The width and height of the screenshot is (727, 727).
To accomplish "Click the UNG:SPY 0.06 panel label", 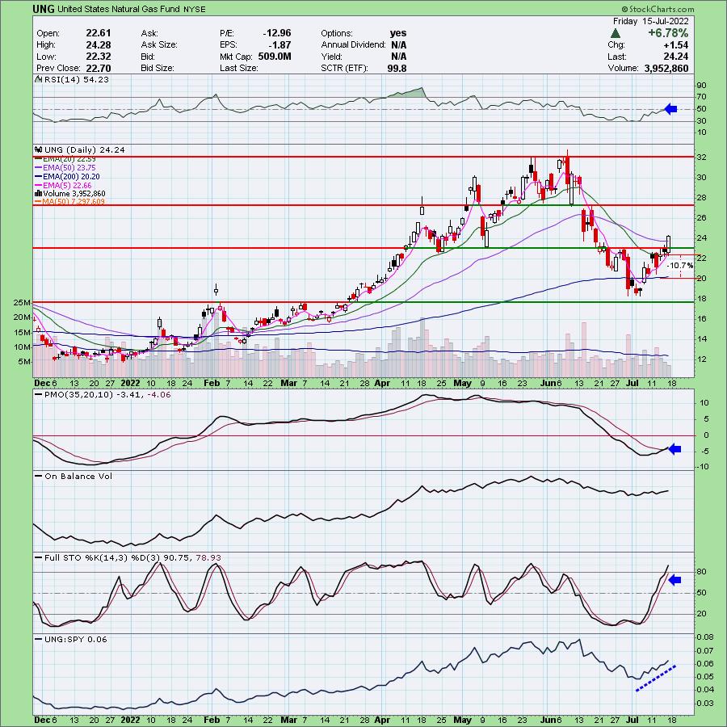I will tap(76, 639).
